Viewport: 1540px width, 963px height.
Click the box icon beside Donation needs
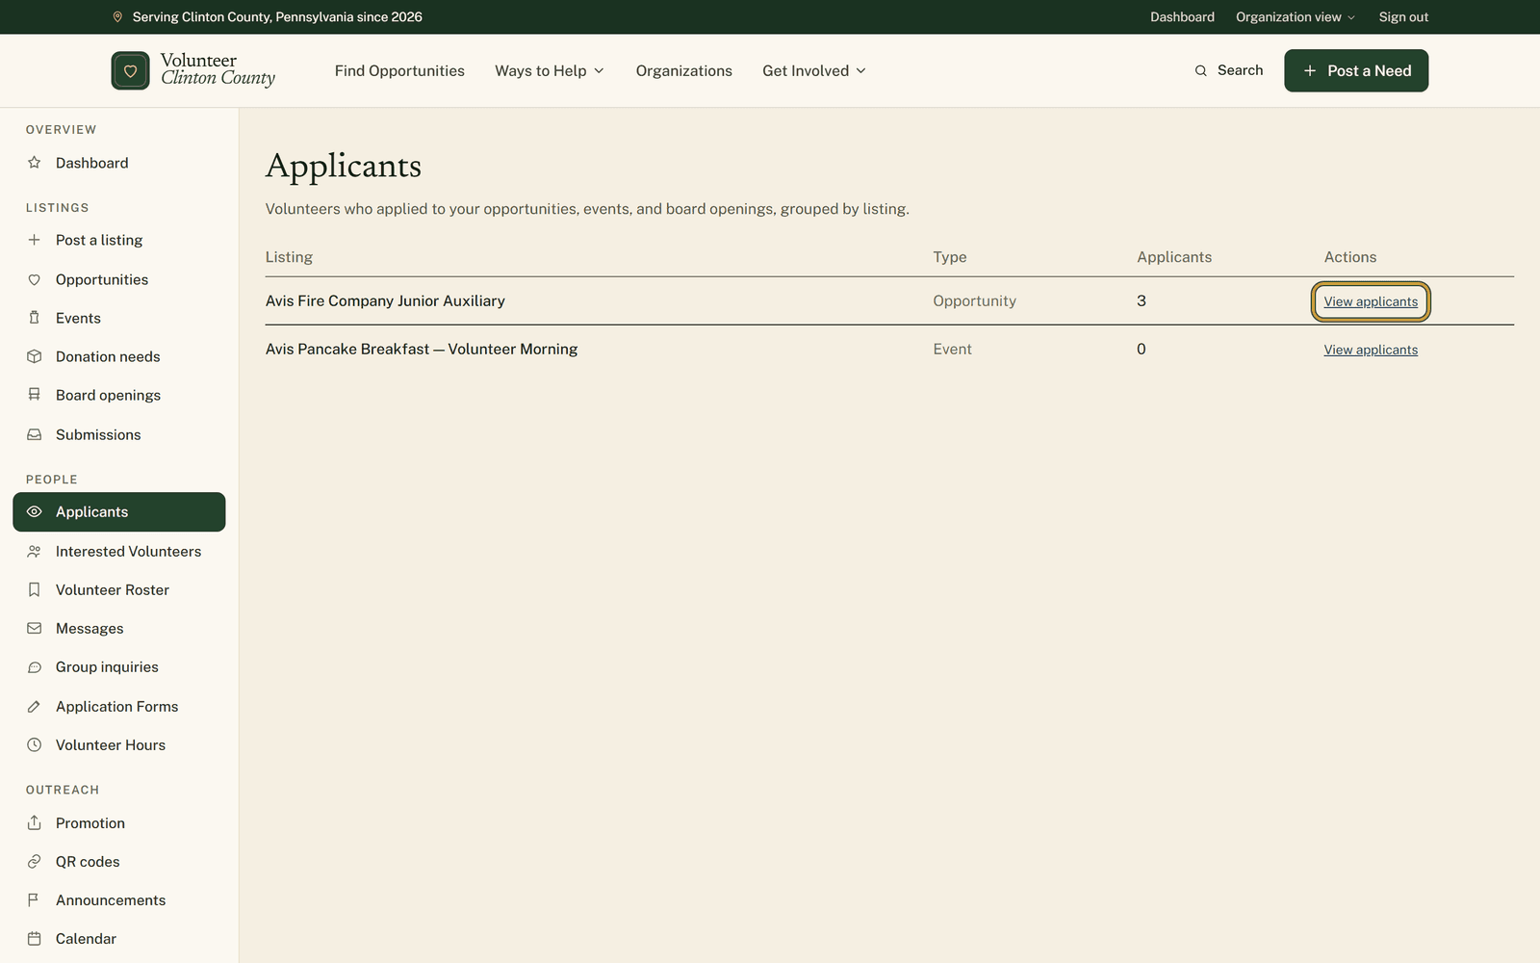tap(35, 356)
